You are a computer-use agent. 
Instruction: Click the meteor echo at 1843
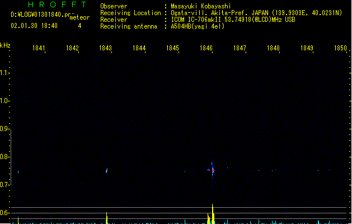pyautogui.click(x=107, y=171)
